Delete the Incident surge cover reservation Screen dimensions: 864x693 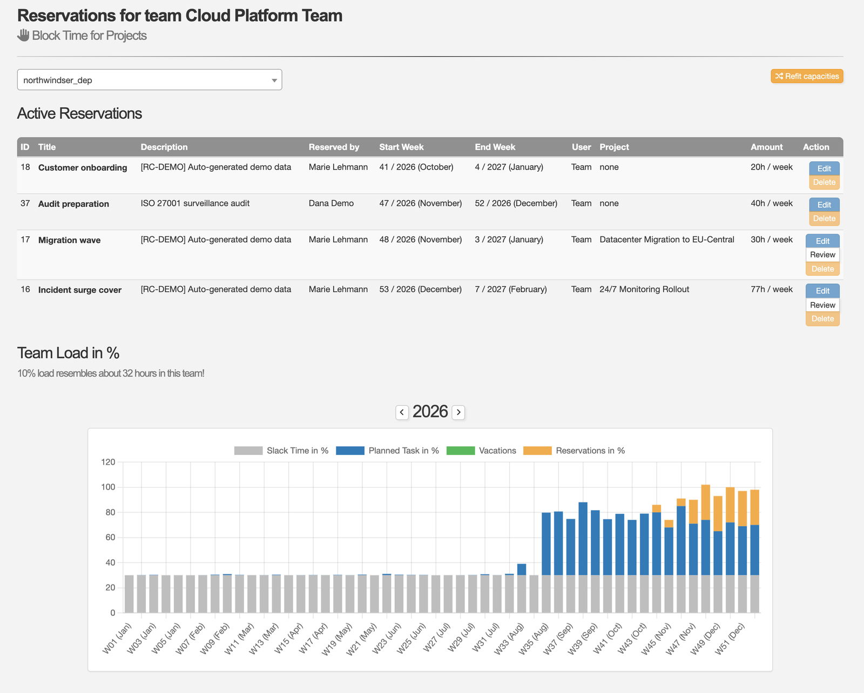(822, 319)
